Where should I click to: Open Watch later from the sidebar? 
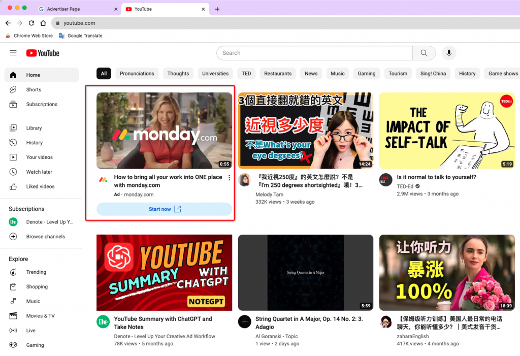(x=14, y=172)
